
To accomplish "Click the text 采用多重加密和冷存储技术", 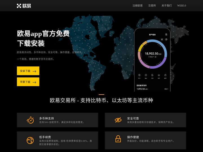I will pos(141,122).
